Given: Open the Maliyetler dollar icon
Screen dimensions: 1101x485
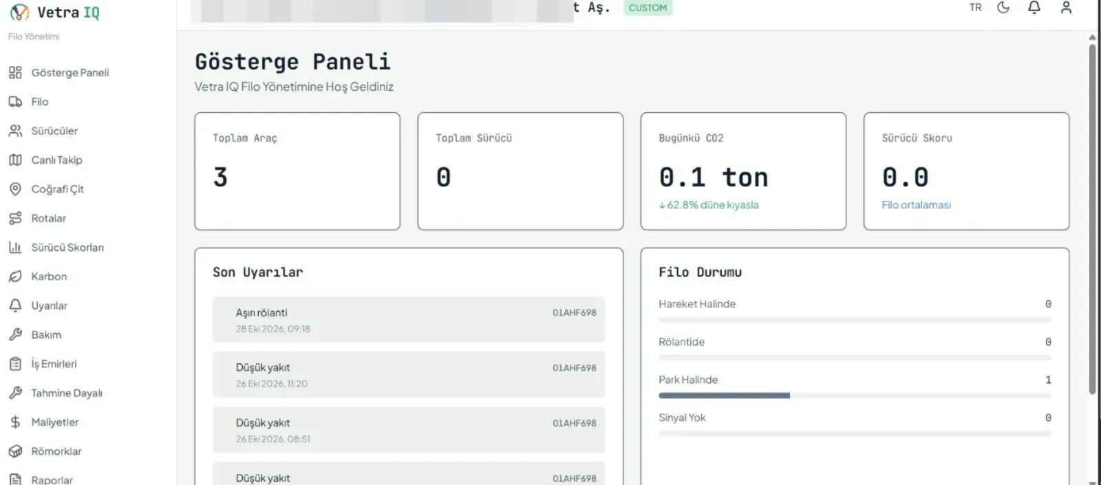Looking at the screenshot, I should 15,422.
